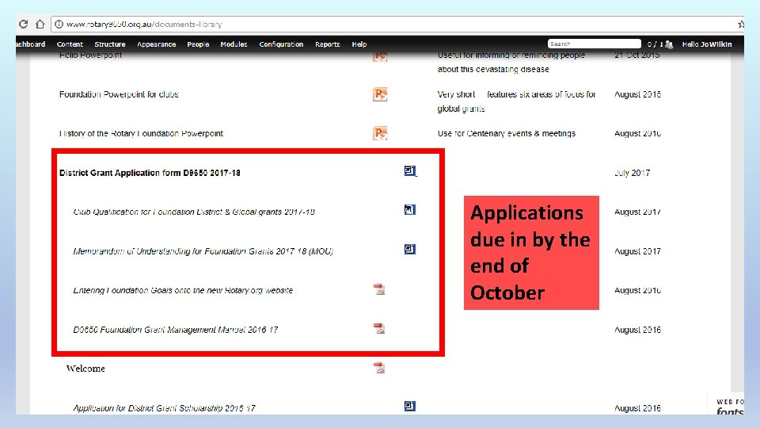This screenshot has height=428, width=760.
Task: Download PDF icon for Welcome document
Action: (379, 368)
